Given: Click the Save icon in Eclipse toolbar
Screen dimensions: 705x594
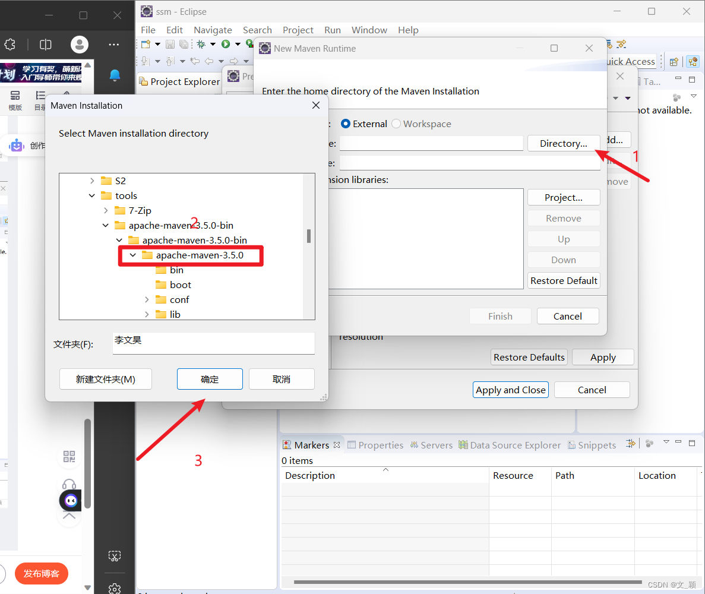Looking at the screenshot, I should tap(170, 45).
